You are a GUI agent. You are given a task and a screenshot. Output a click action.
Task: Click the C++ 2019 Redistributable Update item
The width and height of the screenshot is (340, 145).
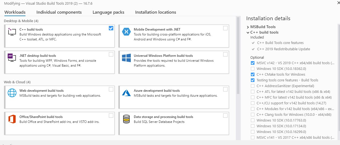[x=284, y=49]
